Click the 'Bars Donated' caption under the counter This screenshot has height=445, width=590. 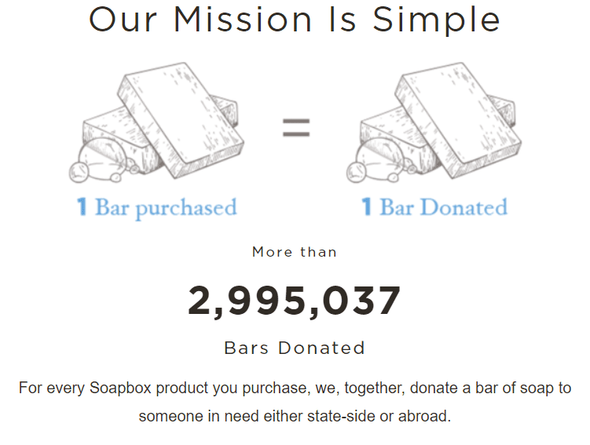(295, 348)
